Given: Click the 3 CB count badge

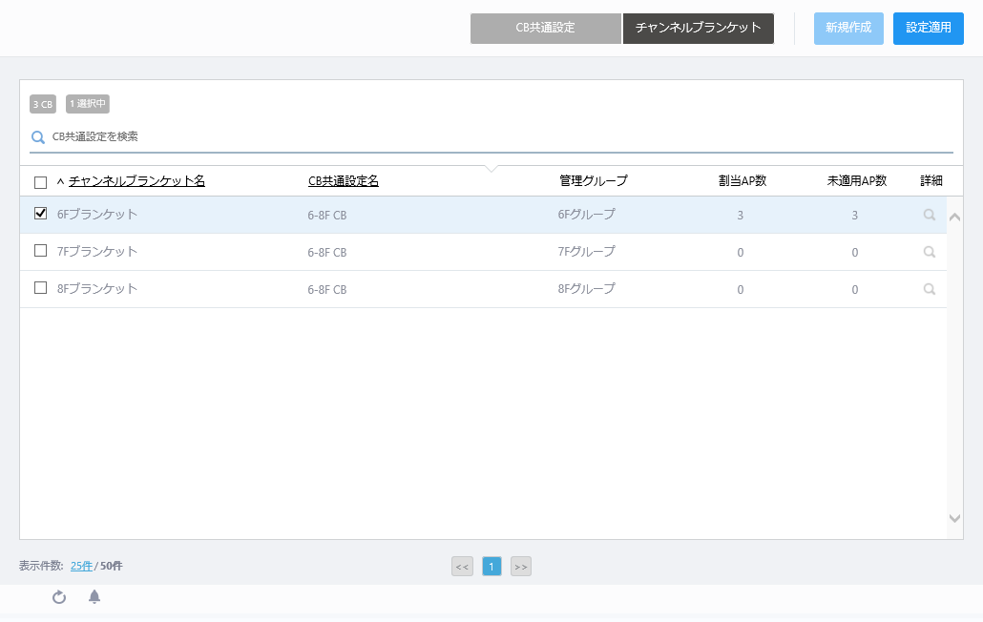Looking at the screenshot, I should [43, 104].
